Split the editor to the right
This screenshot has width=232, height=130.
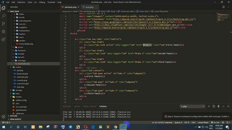click(x=223, y=7)
